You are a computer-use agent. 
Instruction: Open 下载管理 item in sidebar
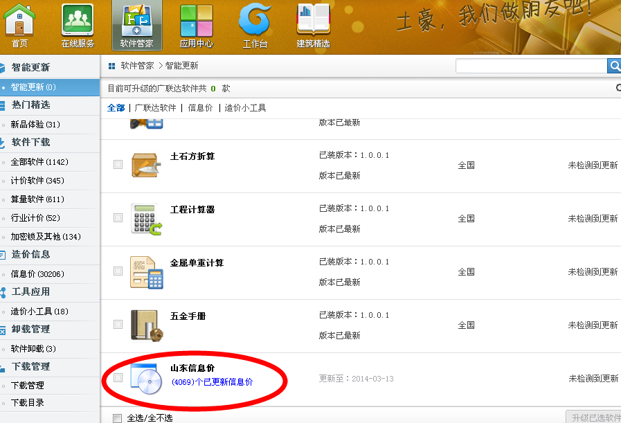pos(50,386)
